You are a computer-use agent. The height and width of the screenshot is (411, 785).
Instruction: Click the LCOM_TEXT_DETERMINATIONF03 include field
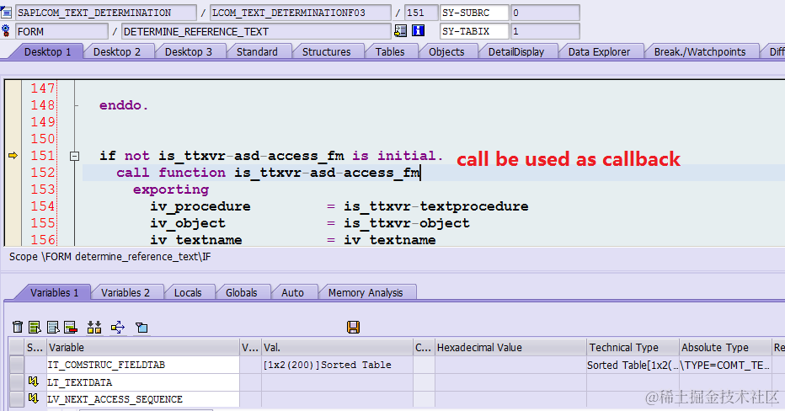(x=301, y=13)
